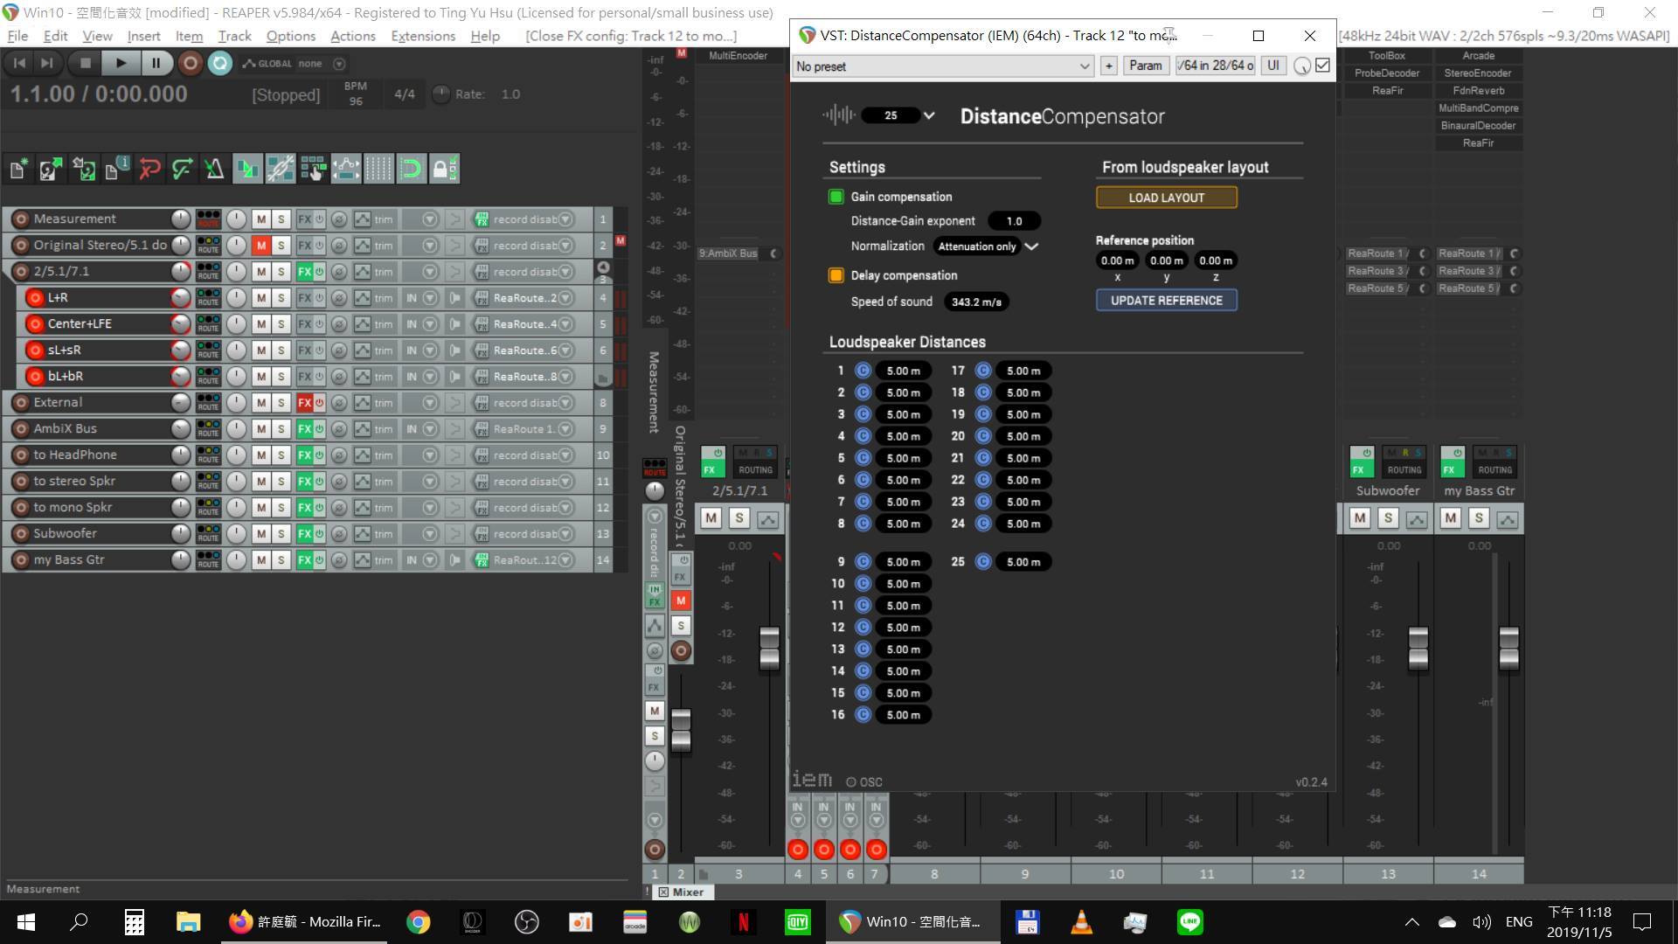Toggle Snap magnet toolbar icon
Image resolution: width=1678 pixels, height=944 pixels.
411,169
